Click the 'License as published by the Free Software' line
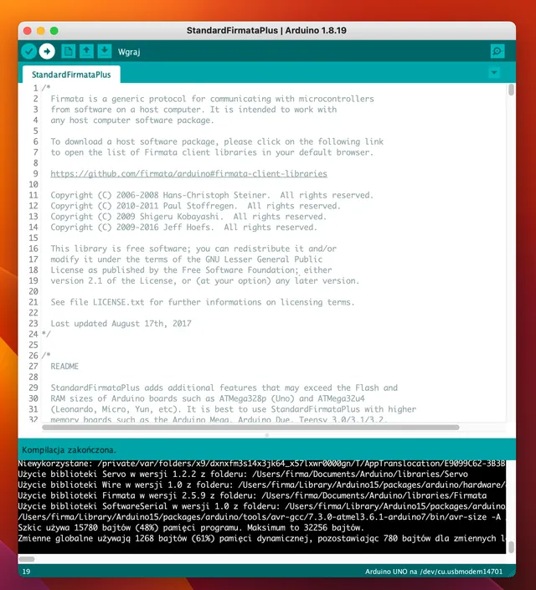 pos(191,270)
